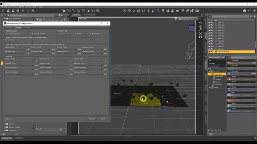257x144 pixels.
Task: Open the Edit menu
Action: (6, 7)
